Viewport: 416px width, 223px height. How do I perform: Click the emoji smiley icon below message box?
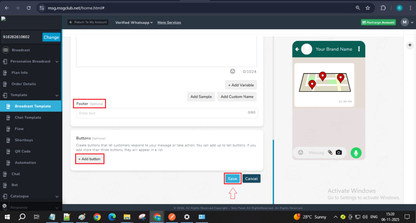232,71
